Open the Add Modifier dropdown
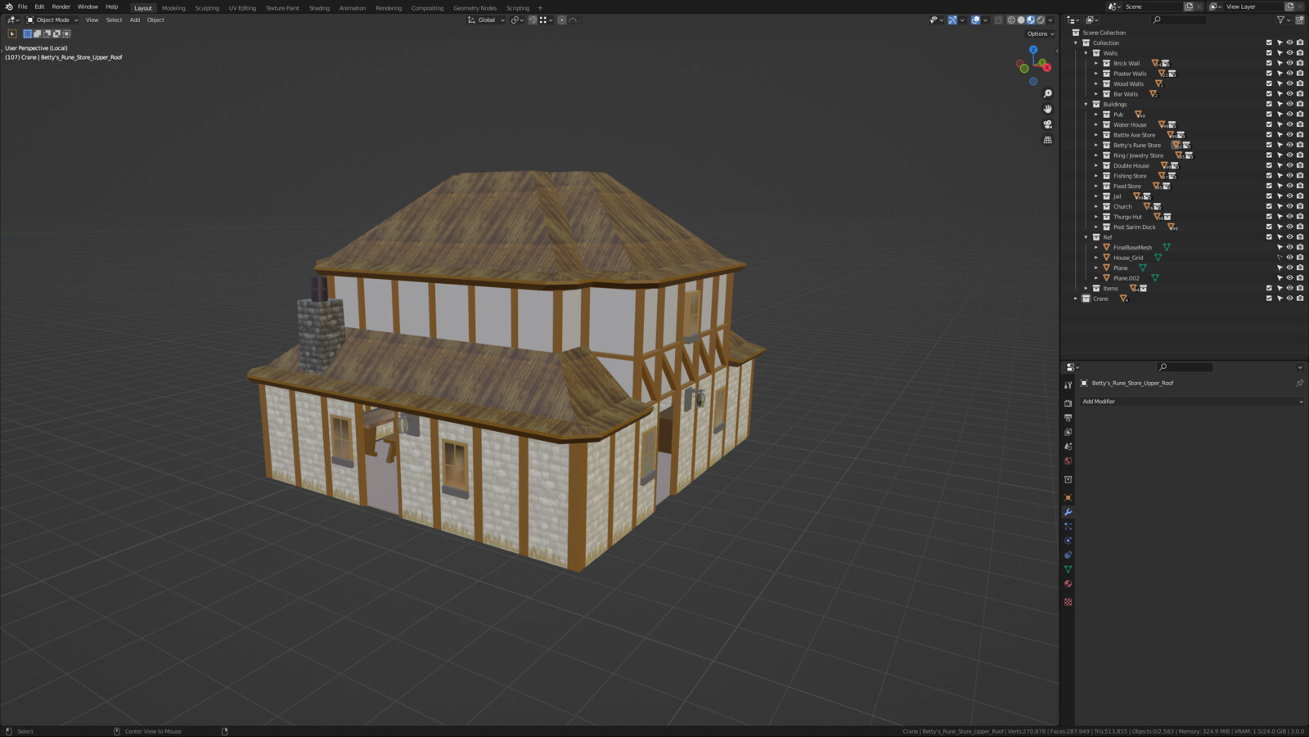Viewport: 1309px width, 737px height. pos(1192,402)
